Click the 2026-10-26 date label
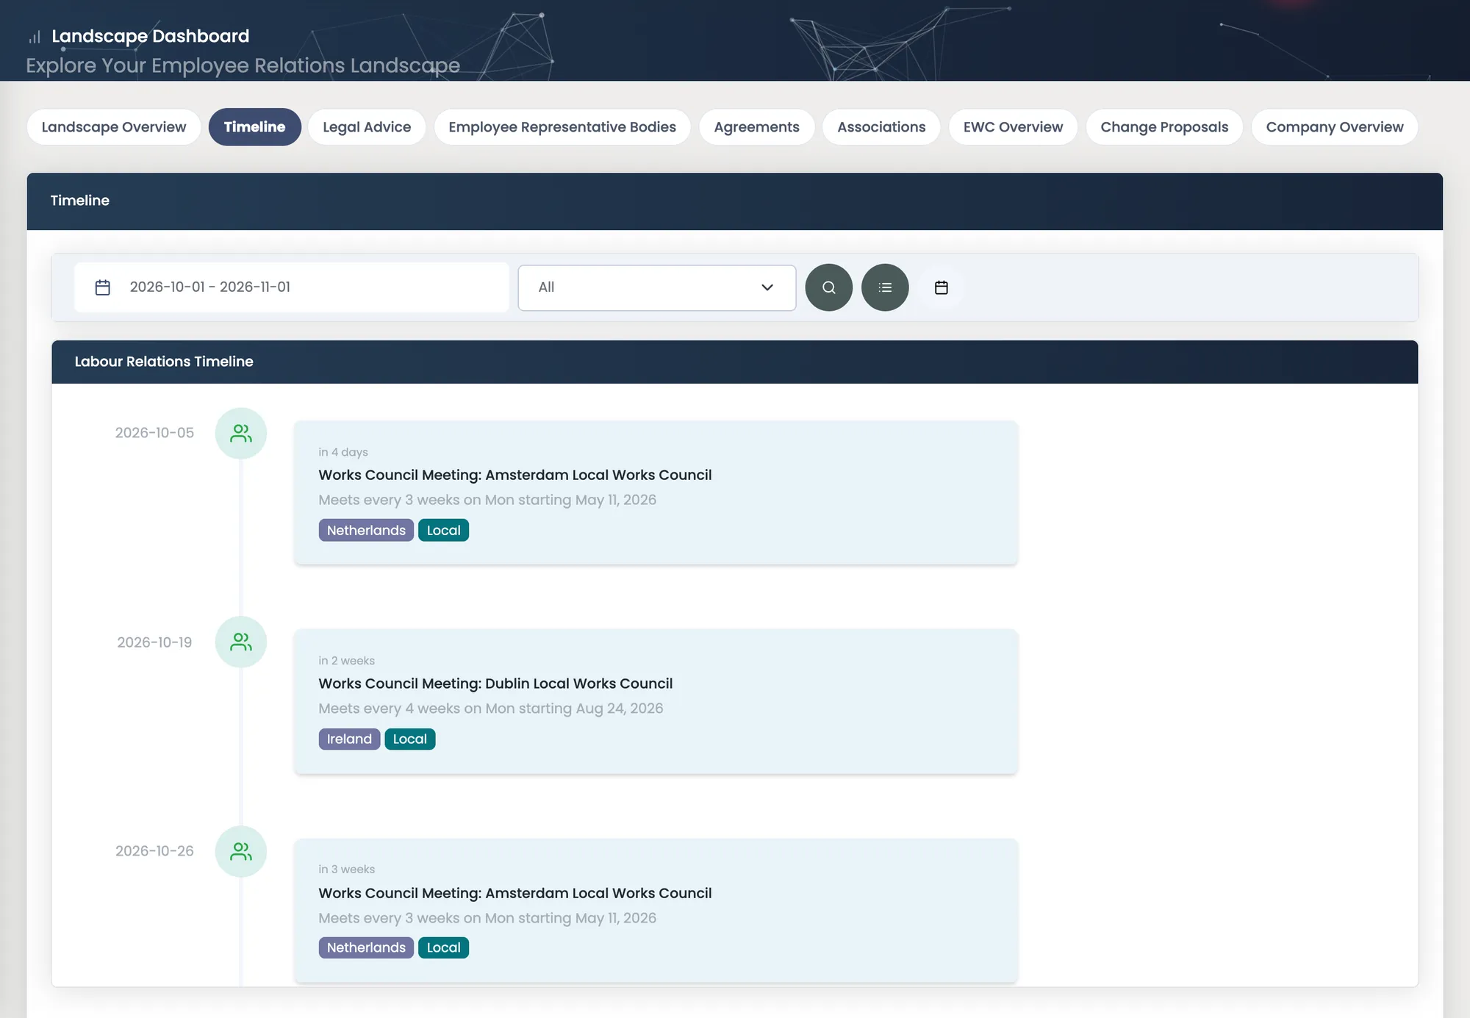The width and height of the screenshot is (1470, 1018). click(154, 851)
